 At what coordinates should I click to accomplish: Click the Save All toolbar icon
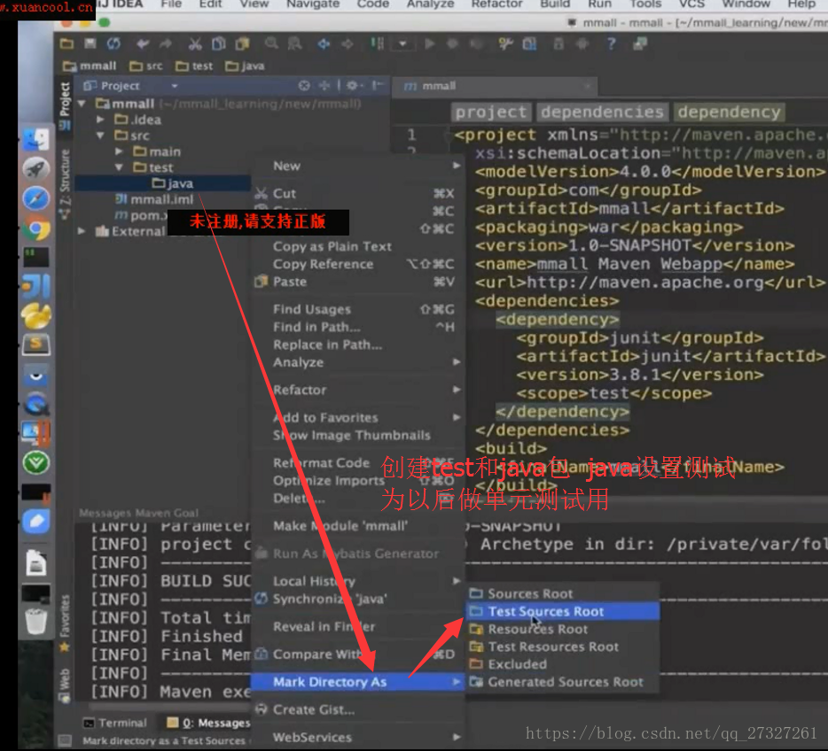tap(90, 43)
